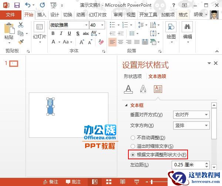Screen dimensions: 222x186
Task: Center the paragraph text
Action: tap(121, 42)
